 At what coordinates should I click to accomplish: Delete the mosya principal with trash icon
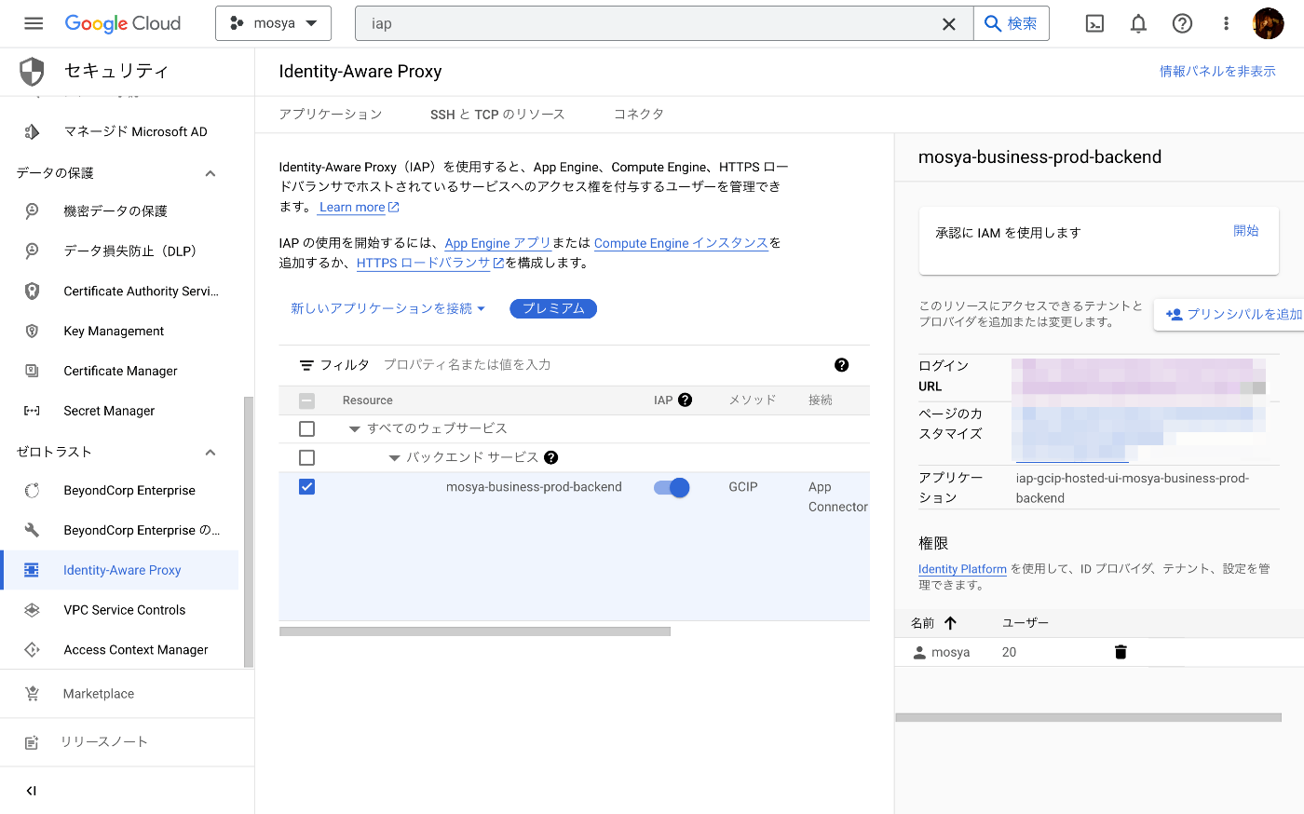1121,652
